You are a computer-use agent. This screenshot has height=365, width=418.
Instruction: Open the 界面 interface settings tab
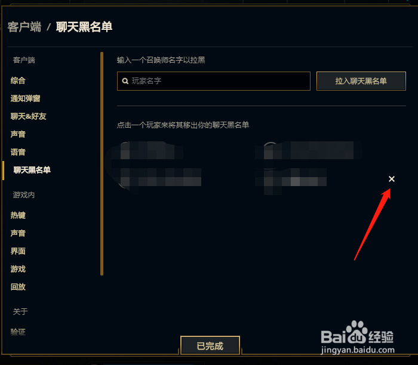click(x=18, y=251)
